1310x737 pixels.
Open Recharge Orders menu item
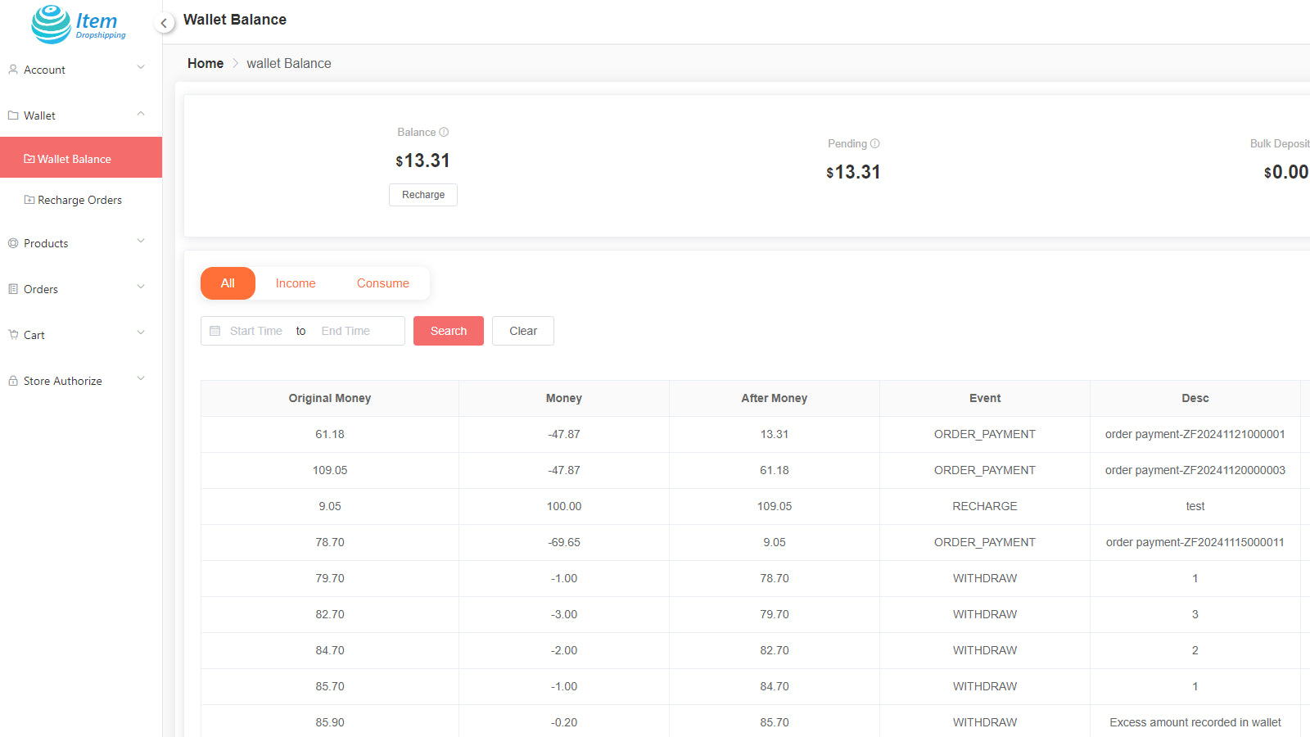click(x=81, y=200)
